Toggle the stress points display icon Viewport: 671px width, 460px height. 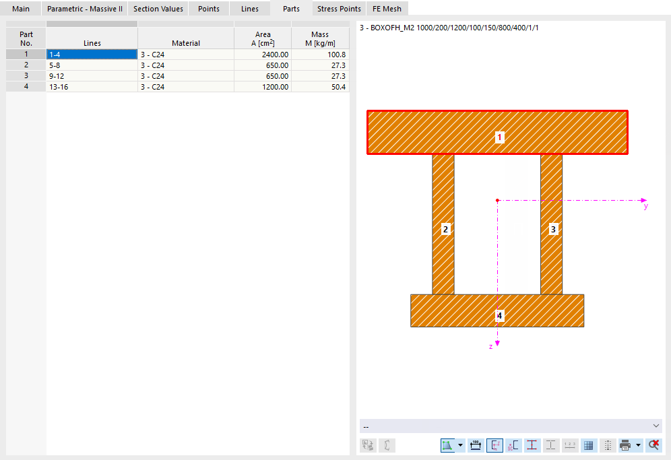tap(532, 445)
